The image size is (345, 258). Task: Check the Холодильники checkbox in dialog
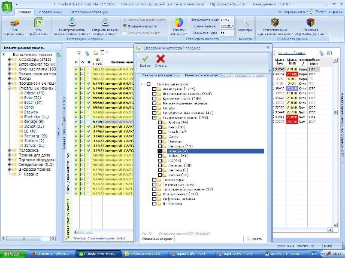pos(155,194)
